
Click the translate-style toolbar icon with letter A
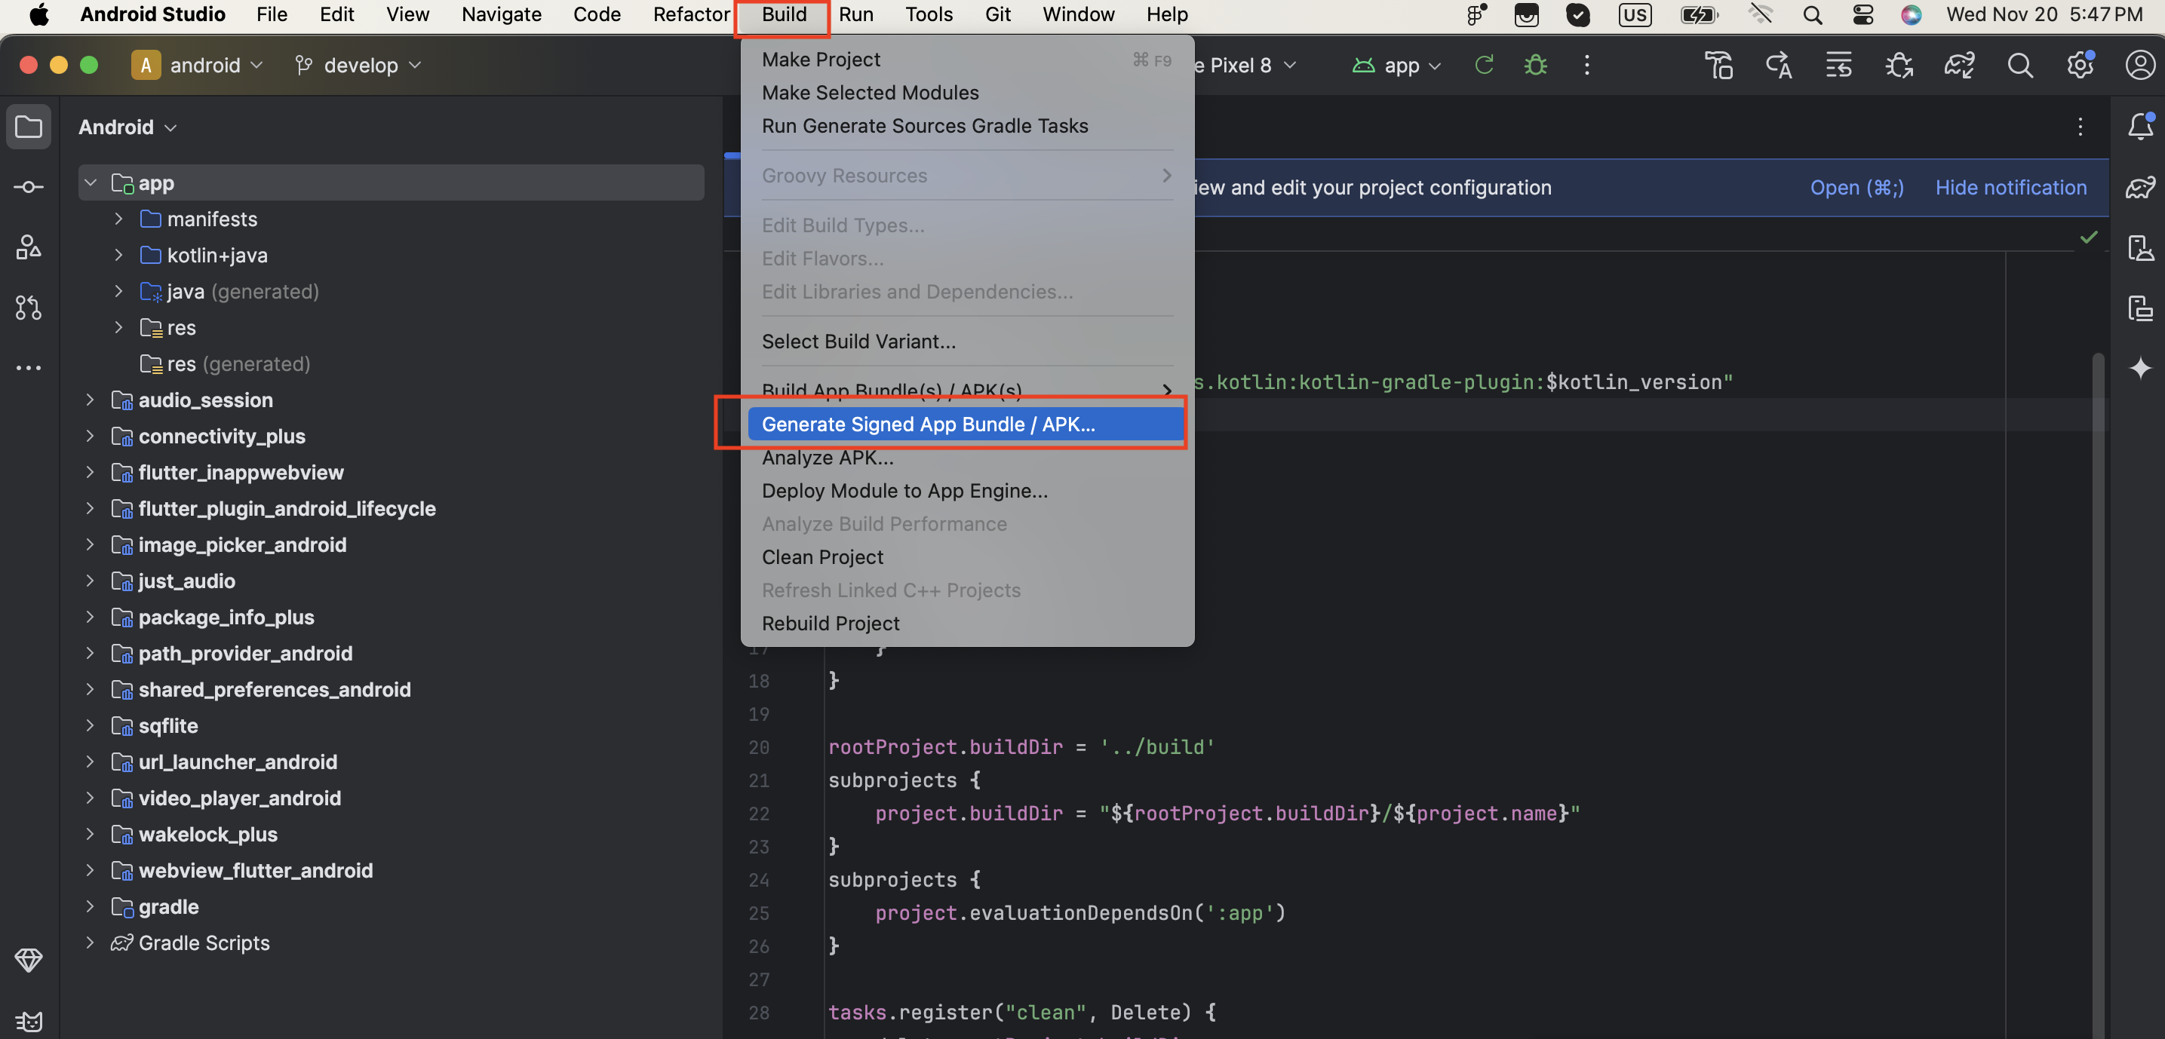click(x=1779, y=65)
